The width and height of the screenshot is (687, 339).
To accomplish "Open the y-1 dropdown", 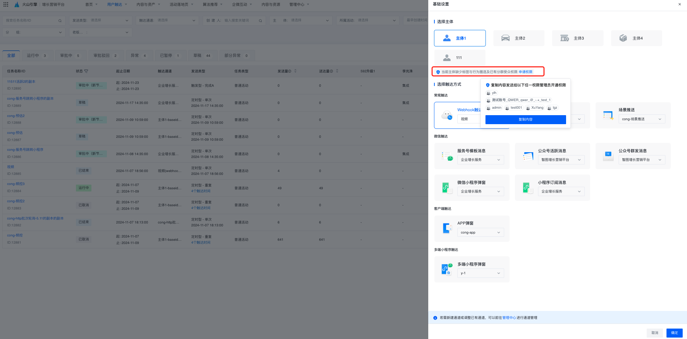I will 480,273.
